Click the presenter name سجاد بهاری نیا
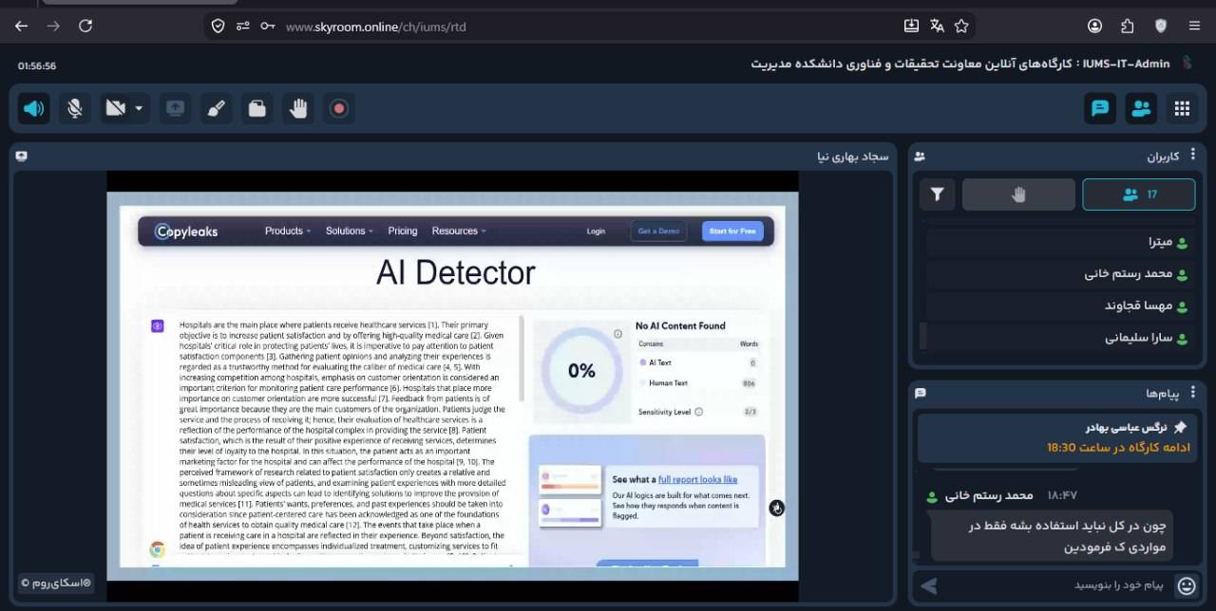The height and width of the screenshot is (611, 1216). pos(852,156)
